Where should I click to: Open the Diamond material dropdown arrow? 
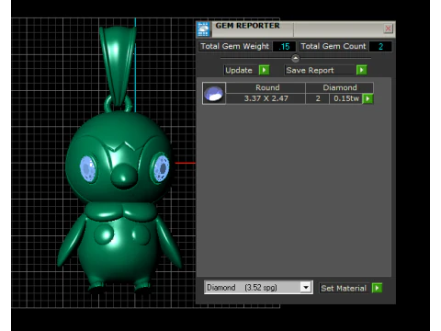point(306,288)
